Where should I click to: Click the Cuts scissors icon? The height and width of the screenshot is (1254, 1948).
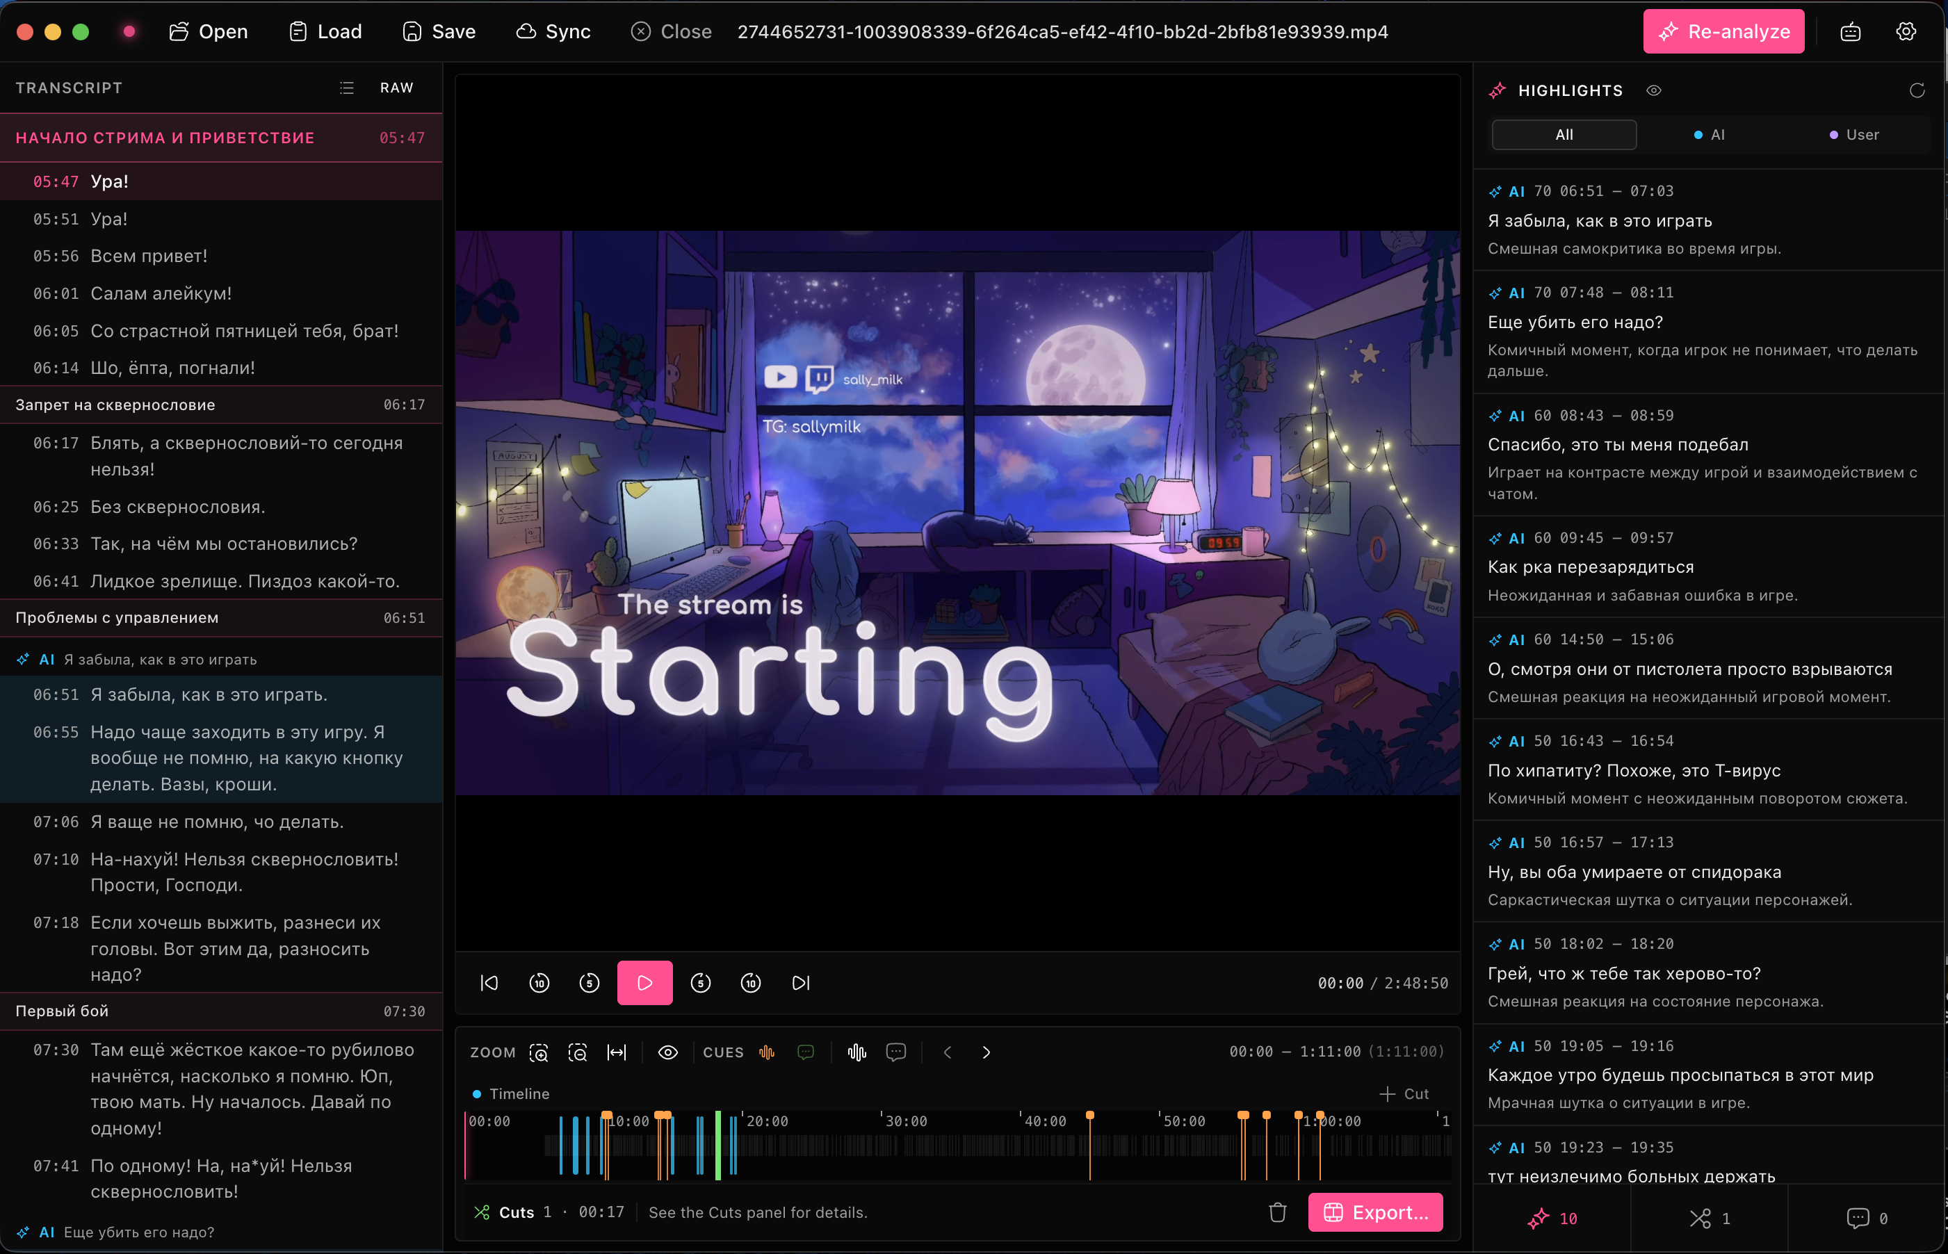pyautogui.click(x=482, y=1212)
